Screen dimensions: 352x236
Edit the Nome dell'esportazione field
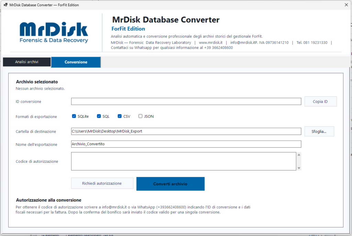coord(186,144)
